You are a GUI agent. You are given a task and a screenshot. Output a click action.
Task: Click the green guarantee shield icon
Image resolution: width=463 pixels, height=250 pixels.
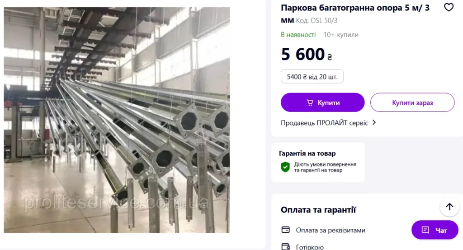(x=285, y=167)
